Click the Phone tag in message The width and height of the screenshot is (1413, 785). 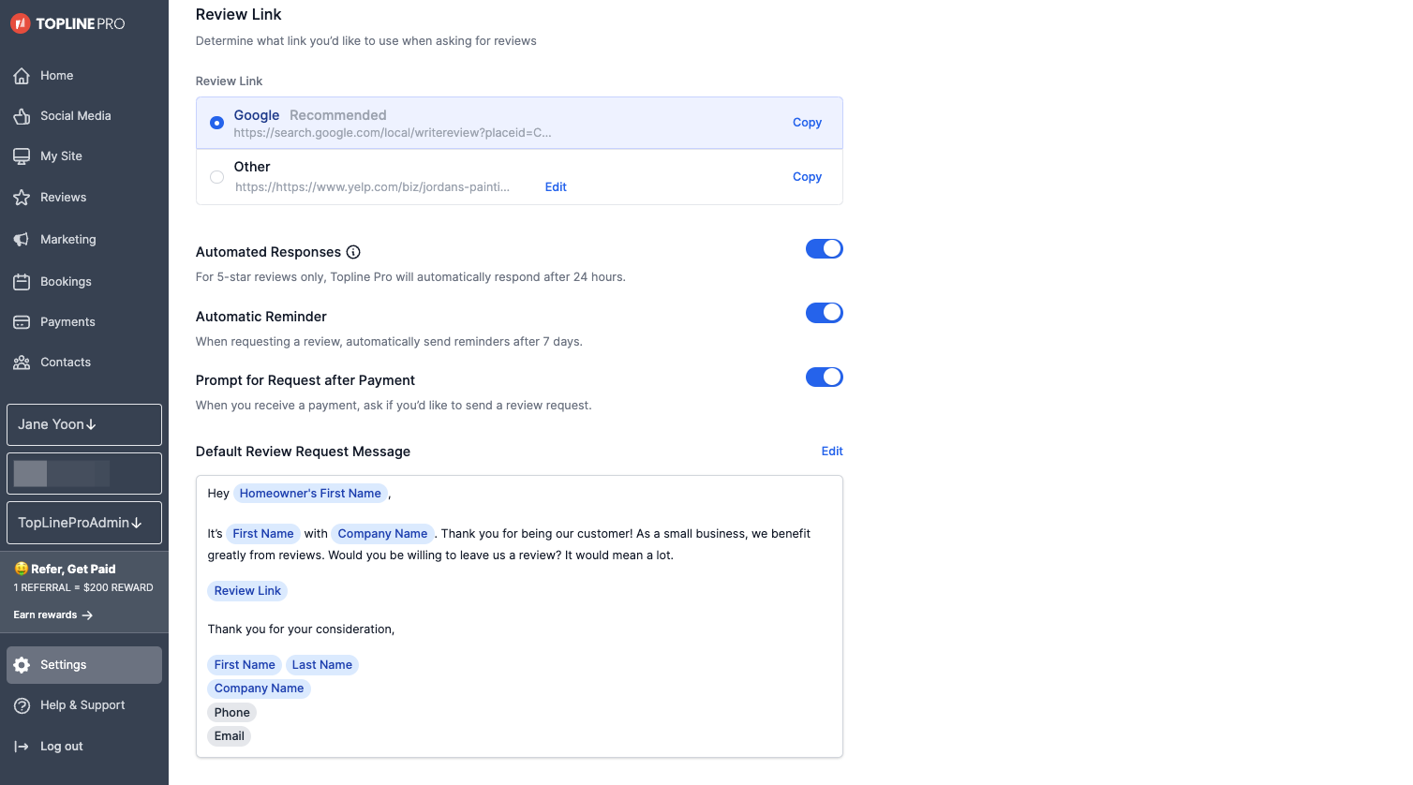(x=231, y=713)
